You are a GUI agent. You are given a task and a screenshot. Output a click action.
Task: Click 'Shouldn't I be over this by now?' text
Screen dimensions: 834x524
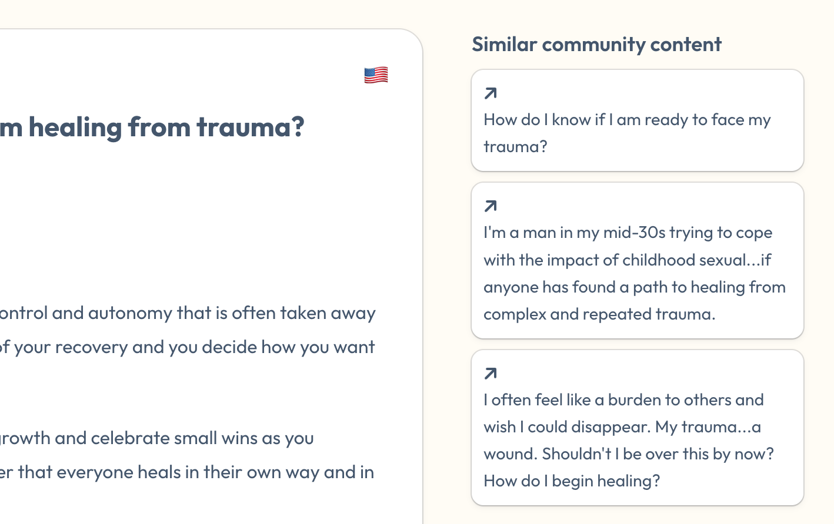pyautogui.click(x=658, y=454)
